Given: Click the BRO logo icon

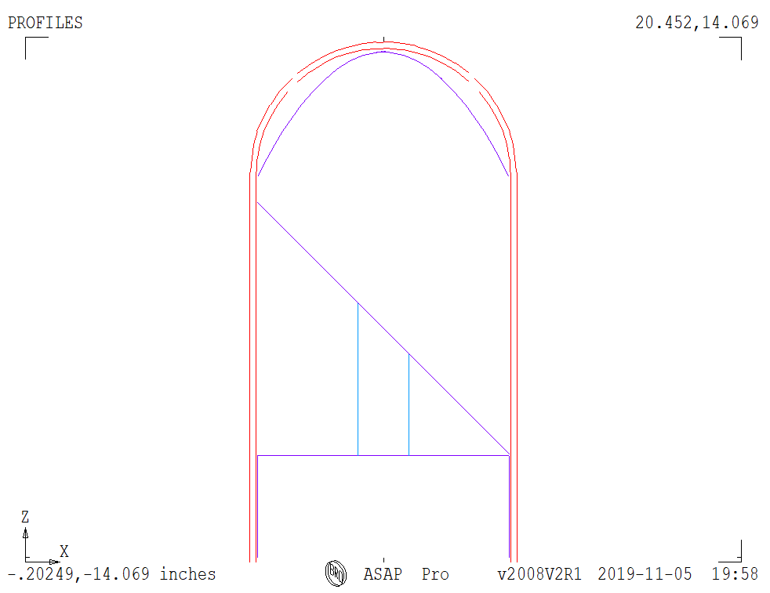Looking at the screenshot, I should pyautogui.click(x=336, y=573).
